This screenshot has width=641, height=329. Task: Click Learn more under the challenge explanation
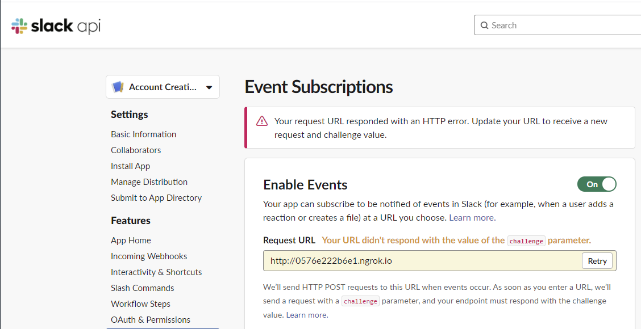306,314
